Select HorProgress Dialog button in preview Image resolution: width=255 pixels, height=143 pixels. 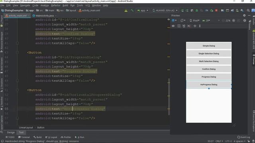(209, 85)
